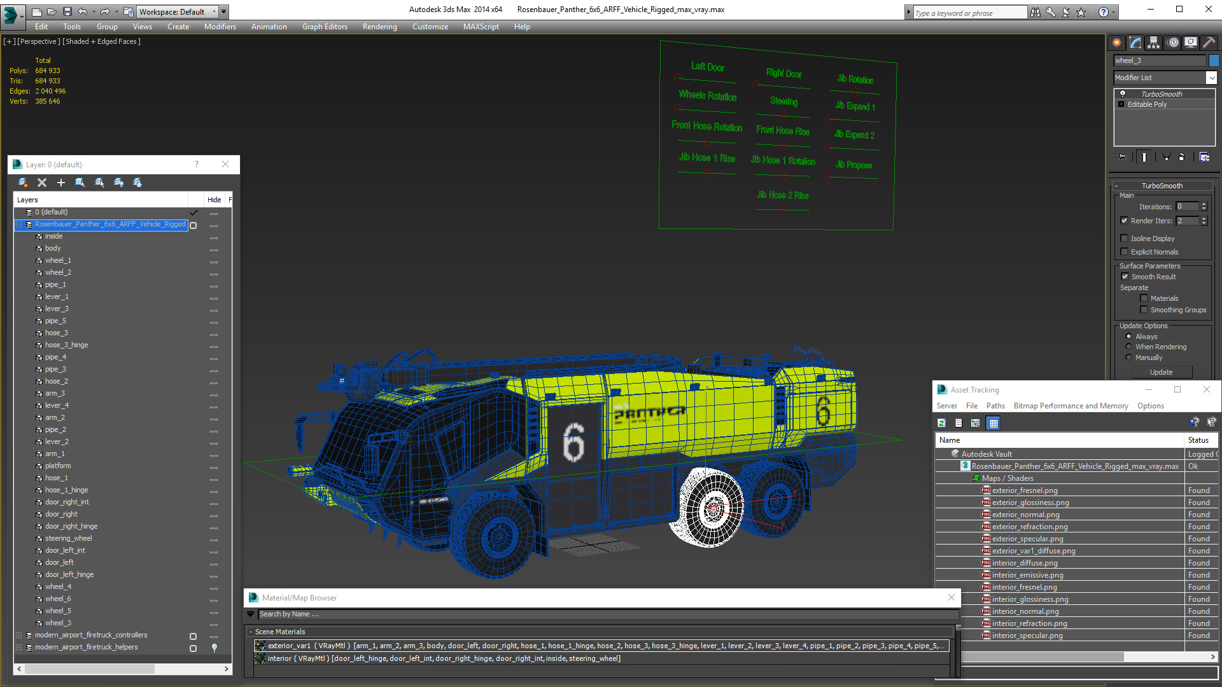Expand Editable Poly sub-object tree

click(x=1121, y=104)
